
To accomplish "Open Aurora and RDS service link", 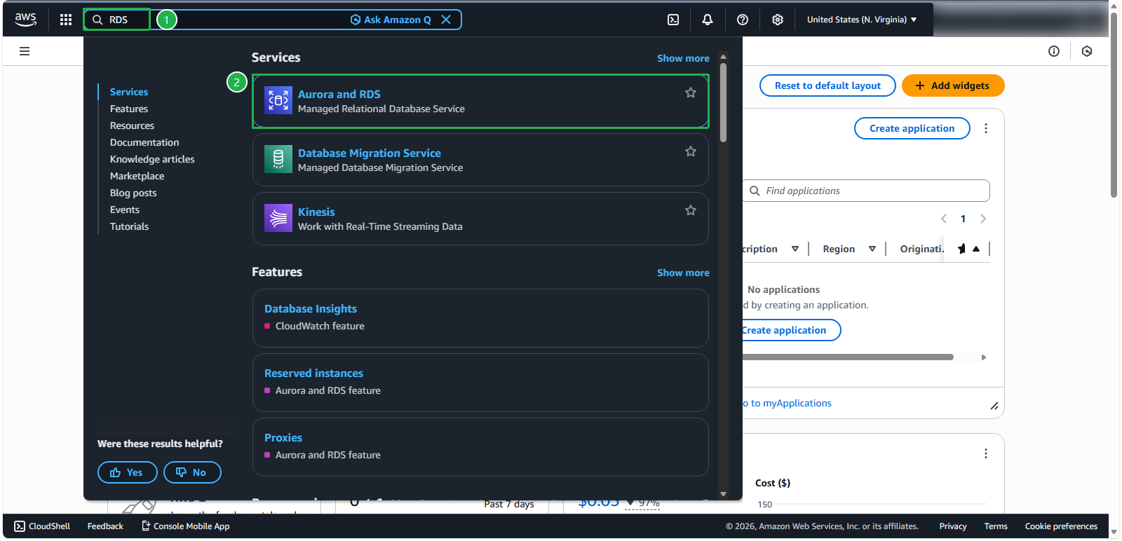I will coord(339,94).
